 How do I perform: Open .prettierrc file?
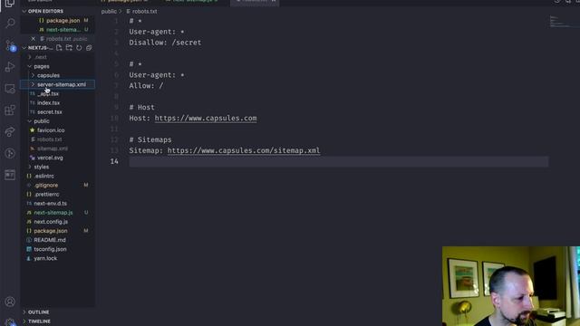[x=46, y=194]
